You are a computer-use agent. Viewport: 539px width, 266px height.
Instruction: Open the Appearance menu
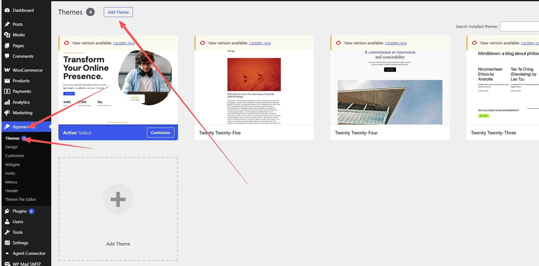coord(26,127)
